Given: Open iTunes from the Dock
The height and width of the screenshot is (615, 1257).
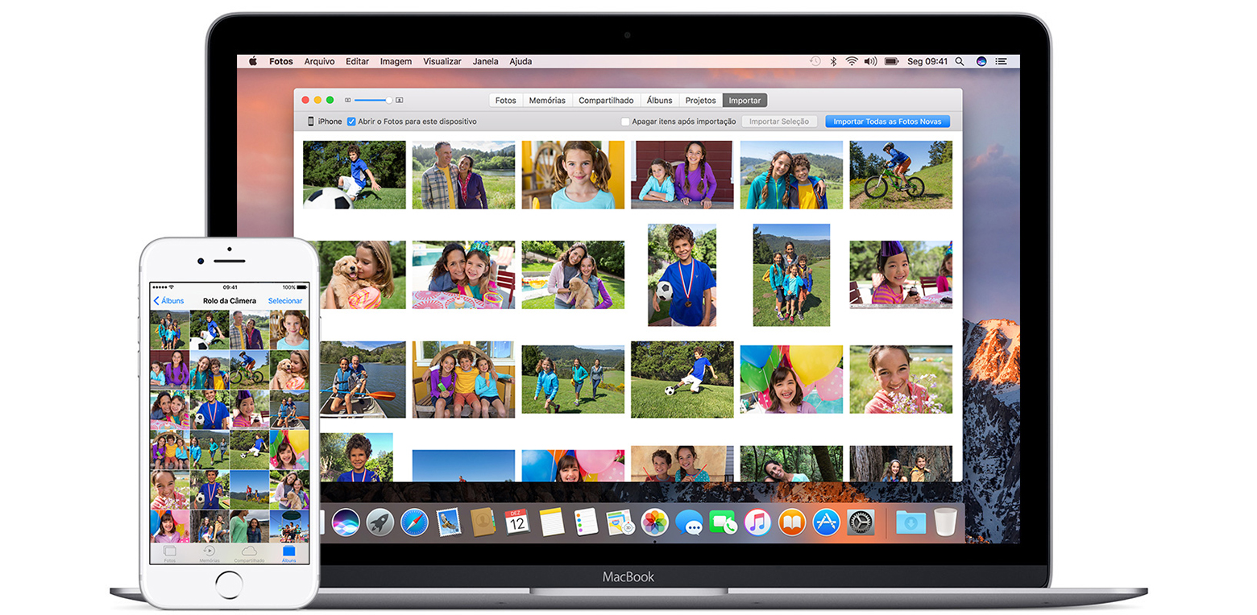Looking at the screenshot, I should (x=757, y=522).
